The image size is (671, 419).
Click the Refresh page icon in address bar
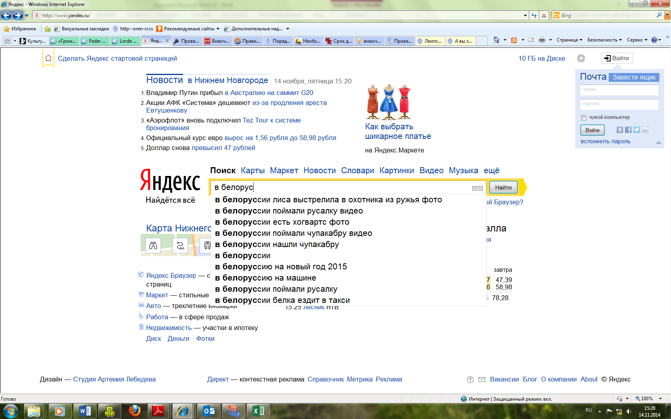[534, 16]
